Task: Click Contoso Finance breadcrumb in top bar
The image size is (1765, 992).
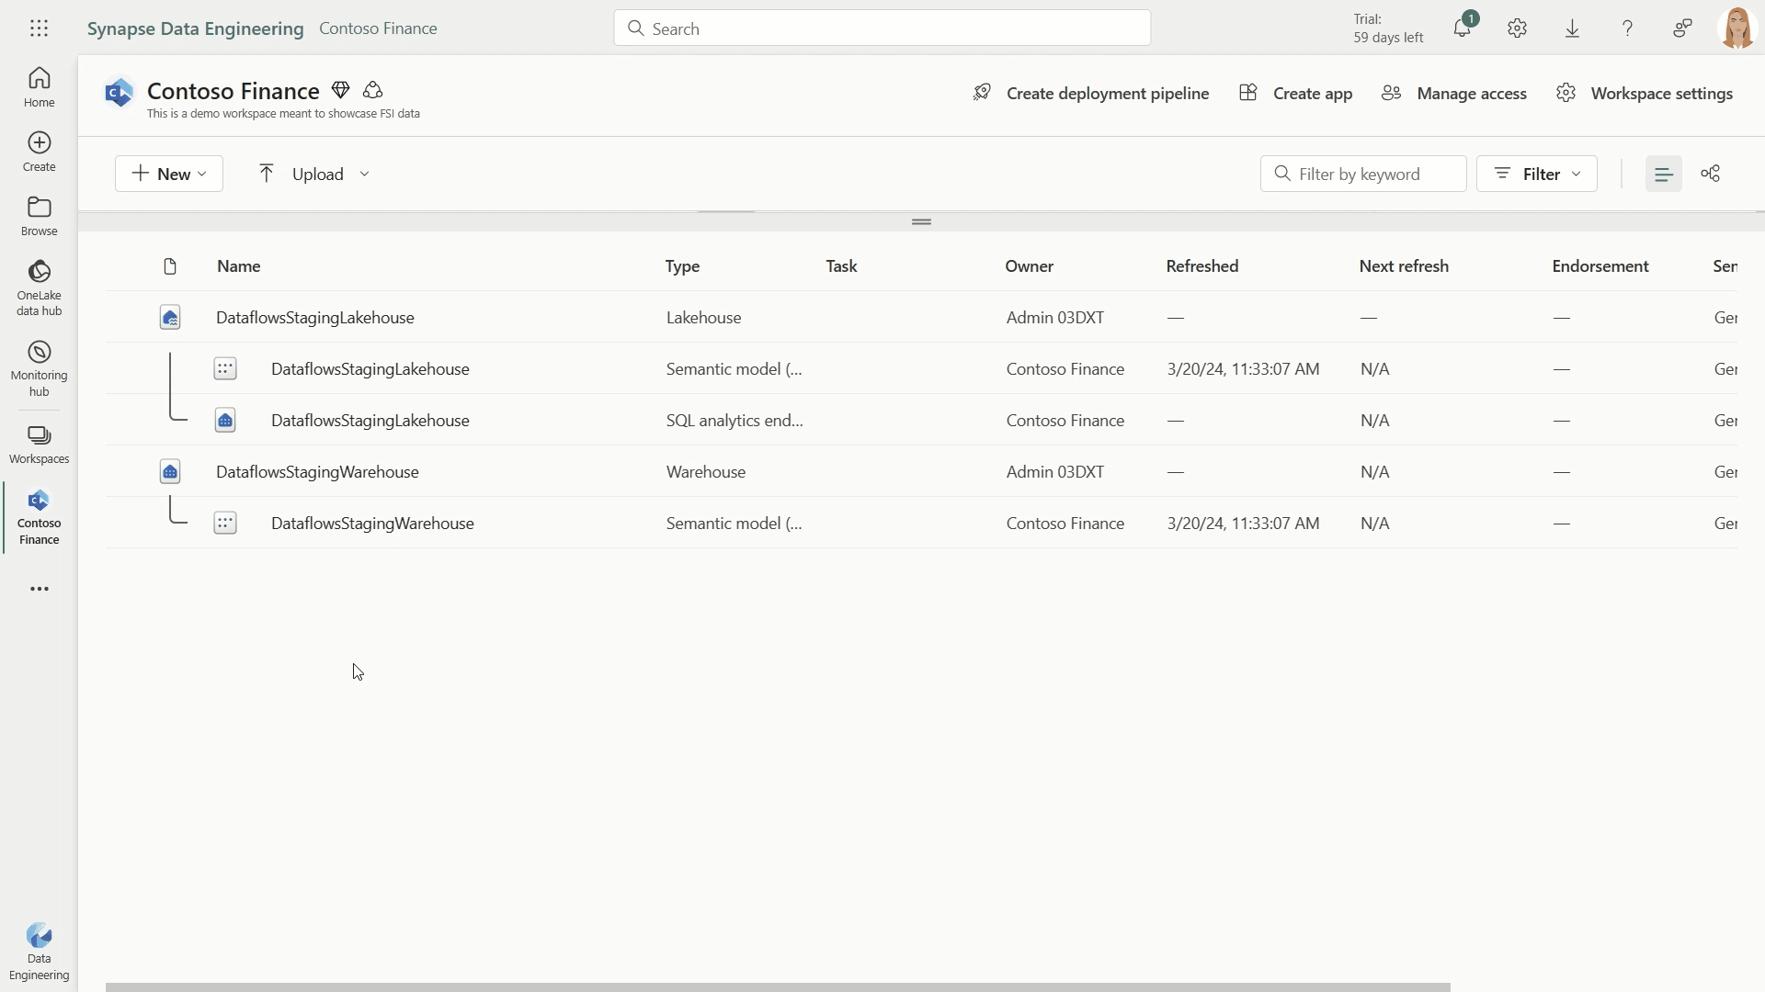Action: coord(378,28)
